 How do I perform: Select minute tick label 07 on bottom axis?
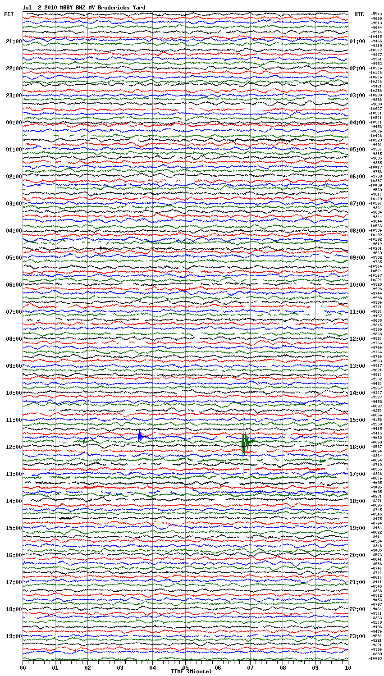pos(250,667)
